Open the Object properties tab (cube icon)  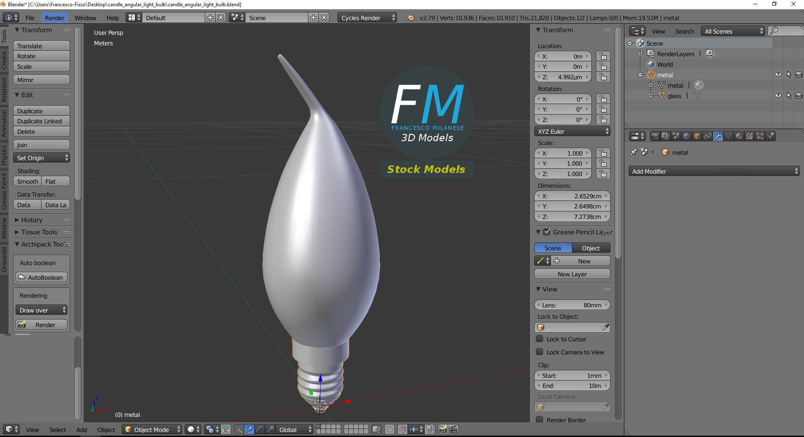(x=697, y=136)
